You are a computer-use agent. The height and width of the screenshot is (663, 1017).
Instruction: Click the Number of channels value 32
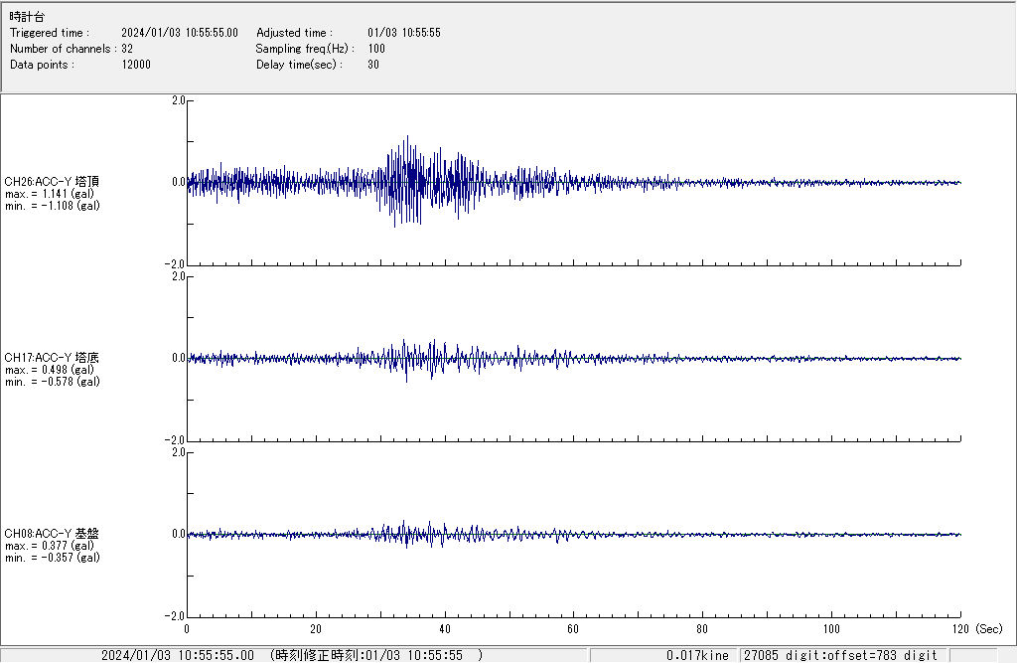click(x=127, y=49)
